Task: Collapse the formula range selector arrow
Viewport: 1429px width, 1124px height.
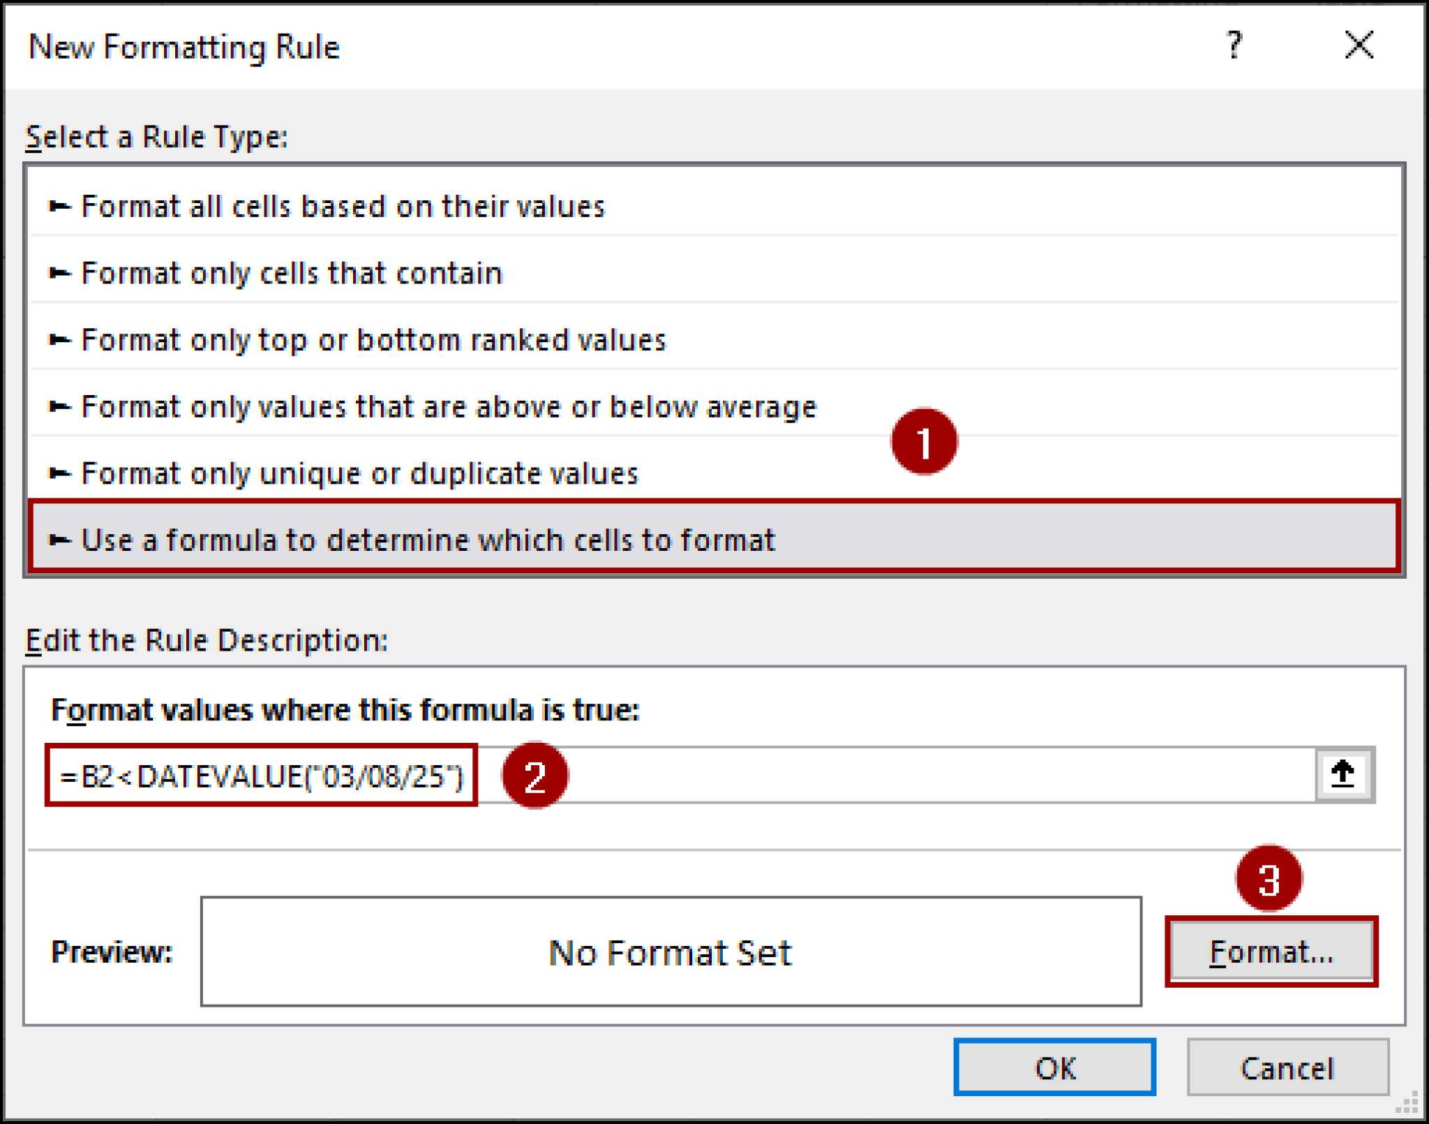Action: [x=1345, y=774]
